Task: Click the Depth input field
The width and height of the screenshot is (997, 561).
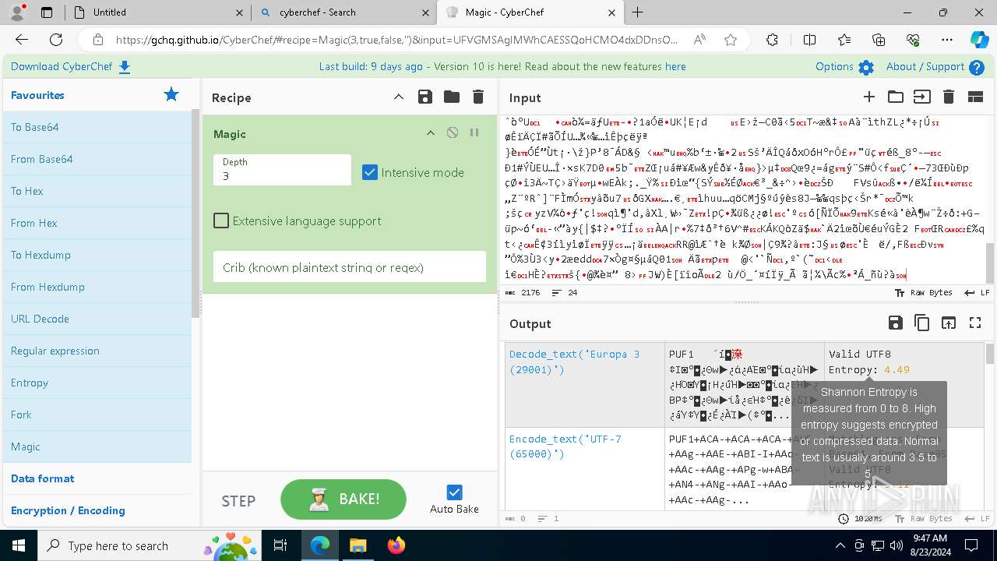Action: (282, 170)
